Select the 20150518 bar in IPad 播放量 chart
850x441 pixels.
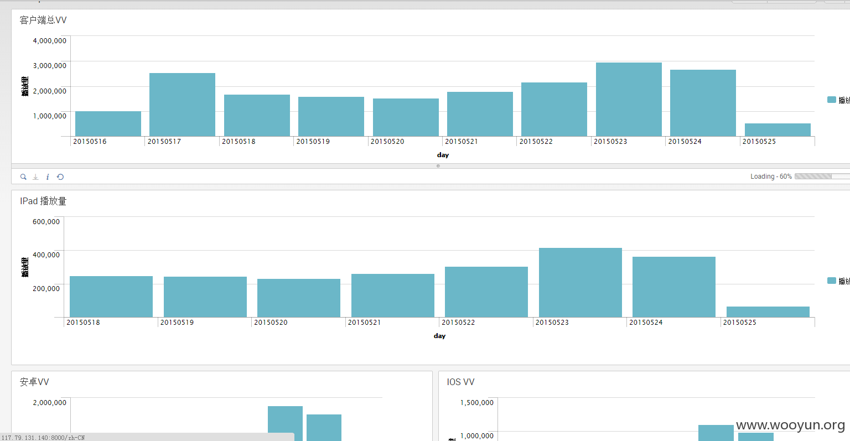point(111,297)
